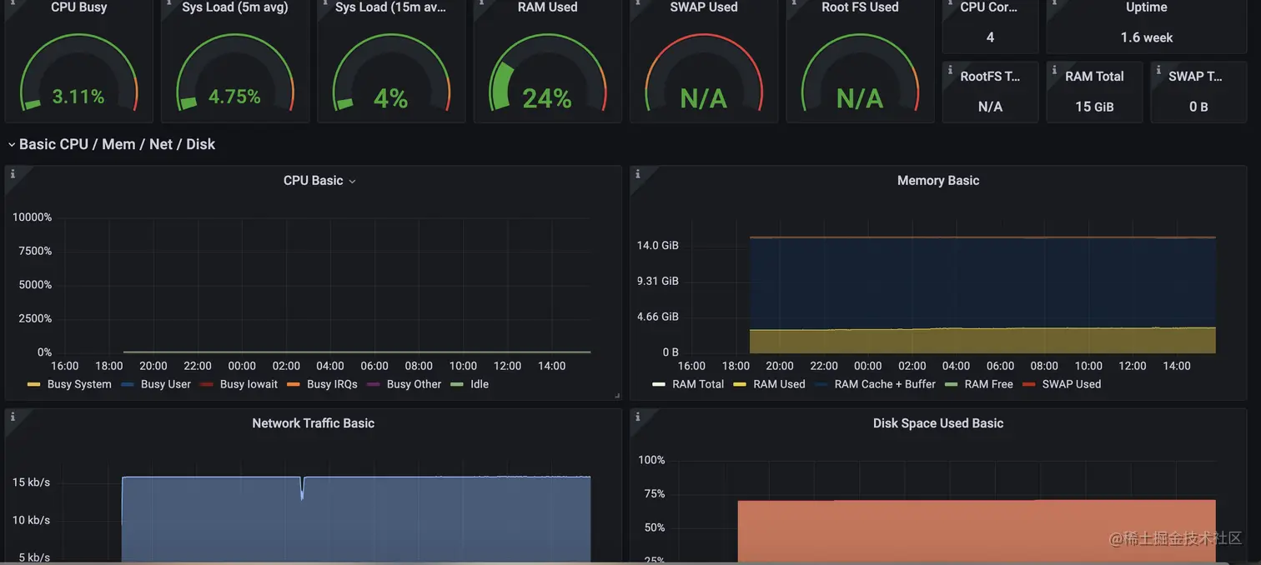Click the green RAM Free legend color swatch
This screenshot has width=1261, height=565.
pos(951,385)
